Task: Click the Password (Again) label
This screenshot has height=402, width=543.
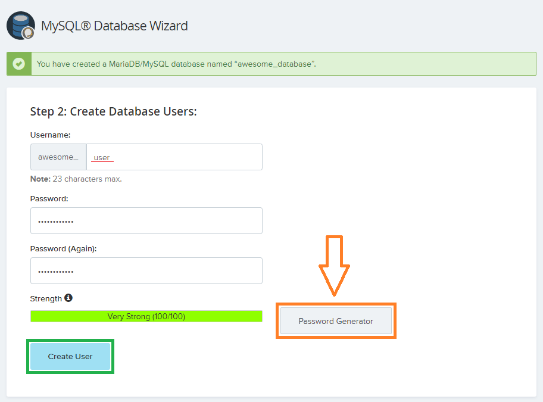Action: tap(63, 248)
